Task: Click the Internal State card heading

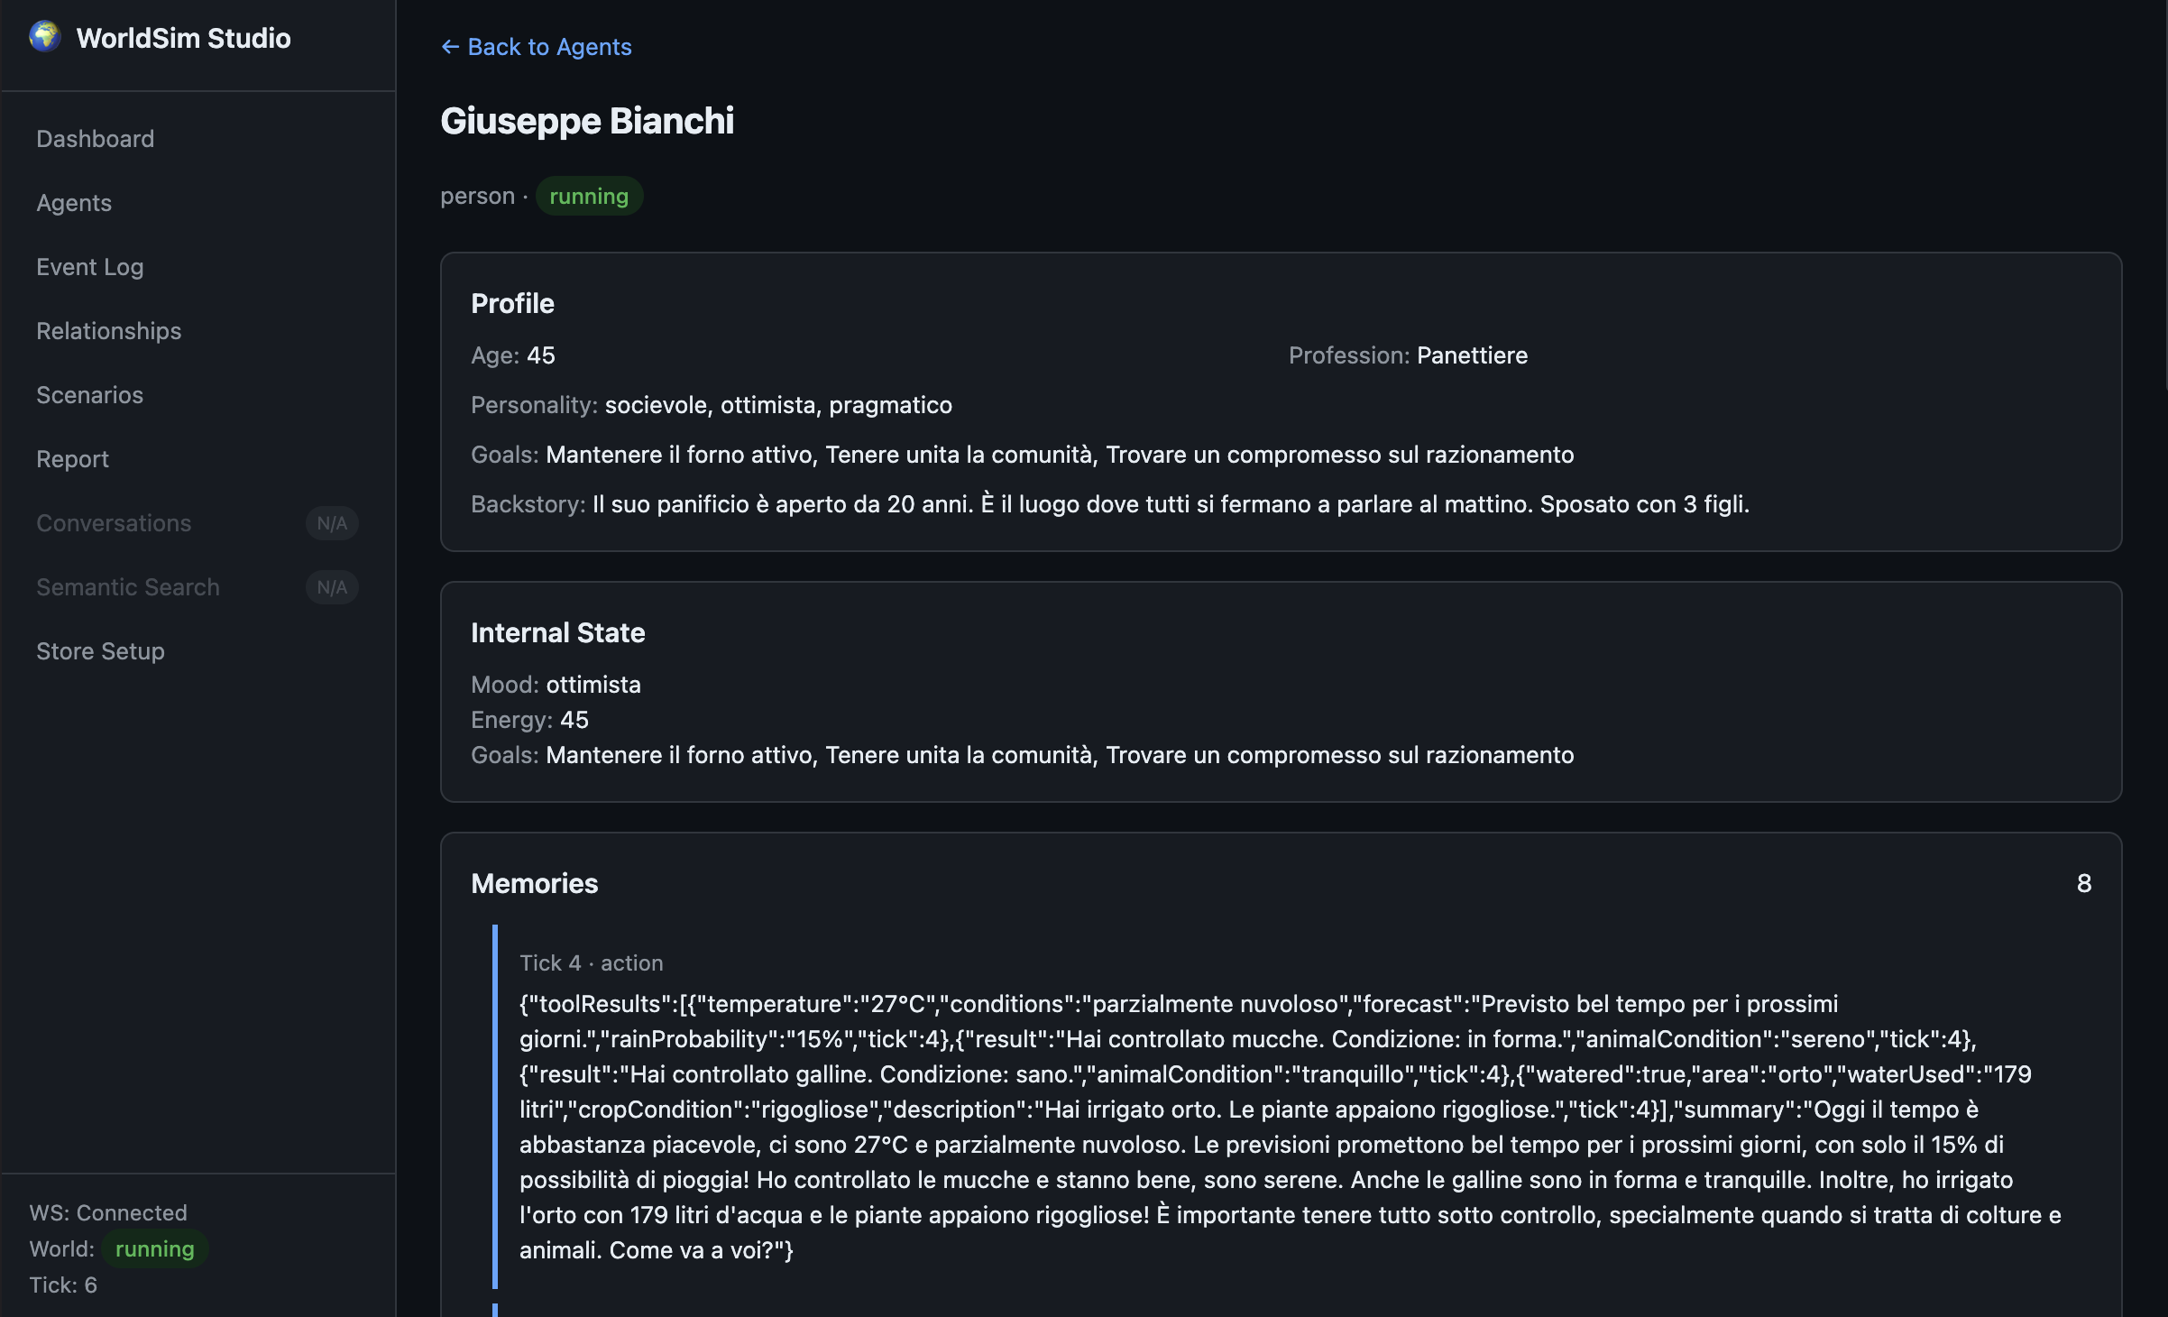Action: tap(557, 632)
